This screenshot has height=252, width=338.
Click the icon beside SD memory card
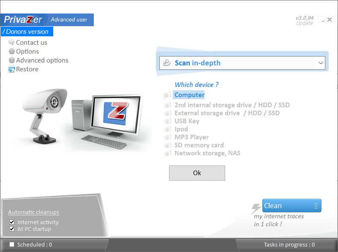pos(167,145)
